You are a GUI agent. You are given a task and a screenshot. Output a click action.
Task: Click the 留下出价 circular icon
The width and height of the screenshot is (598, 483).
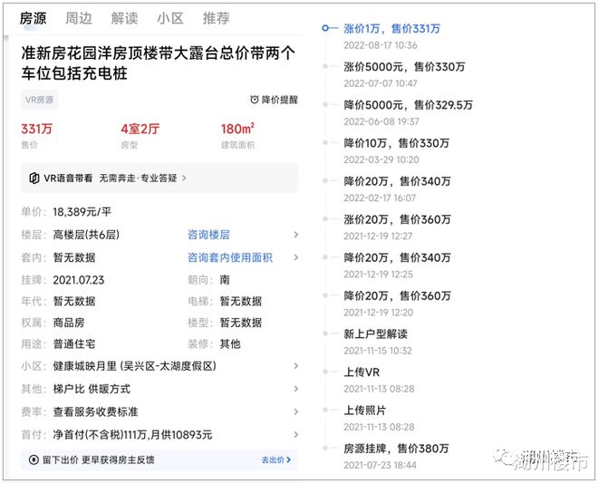click(x=34, y=460)
